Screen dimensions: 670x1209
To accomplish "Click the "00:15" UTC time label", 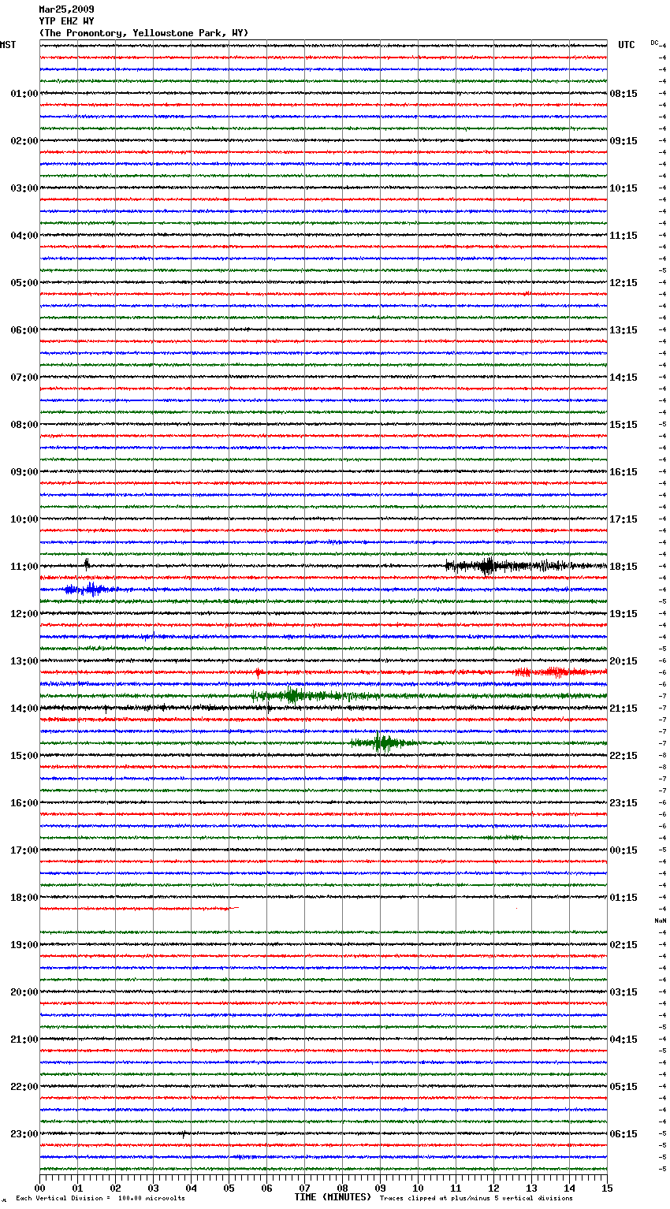I will point(623,850).
